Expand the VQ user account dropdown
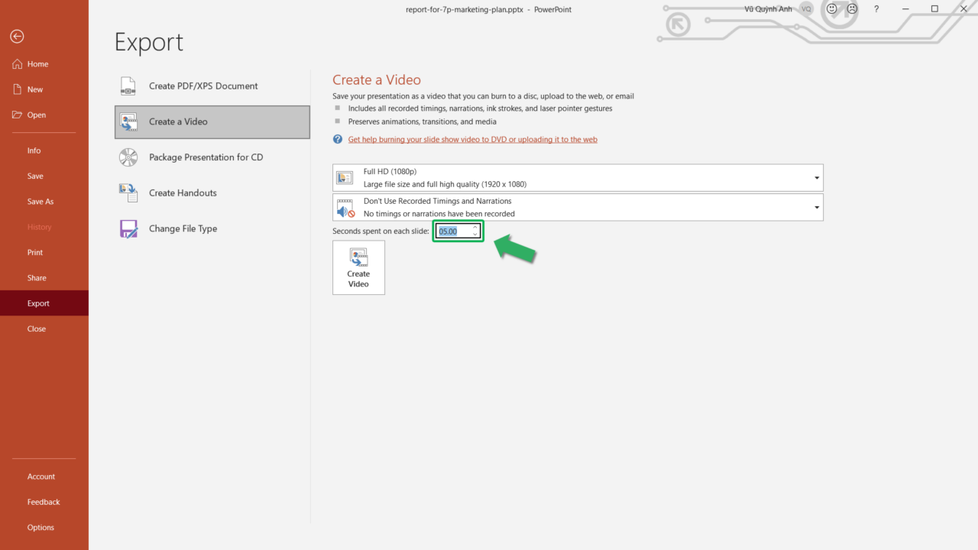 [806, 8]
